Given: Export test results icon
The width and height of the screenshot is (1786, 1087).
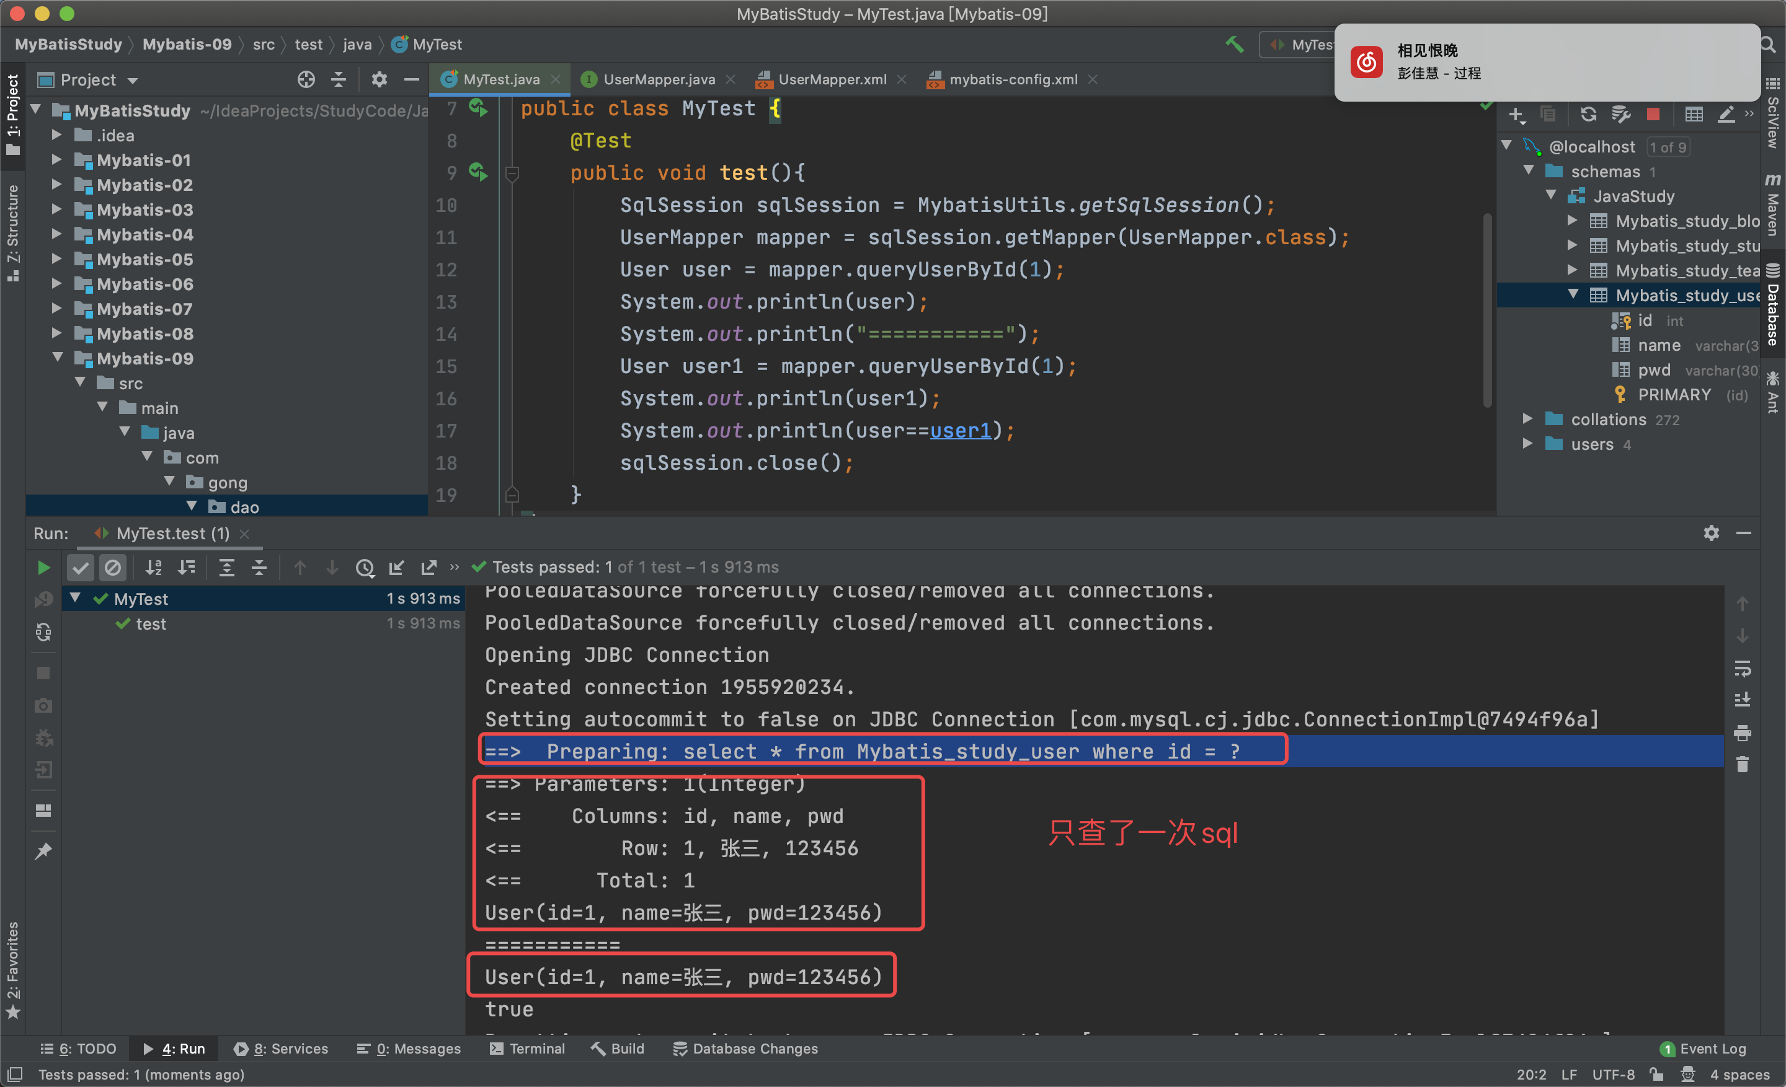Looking at the screenshot, I should click(x=429, y=567).
